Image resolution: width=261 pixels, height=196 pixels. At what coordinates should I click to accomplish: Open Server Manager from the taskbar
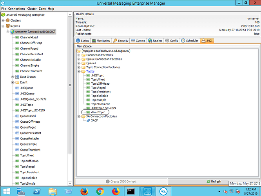point(21,191)
